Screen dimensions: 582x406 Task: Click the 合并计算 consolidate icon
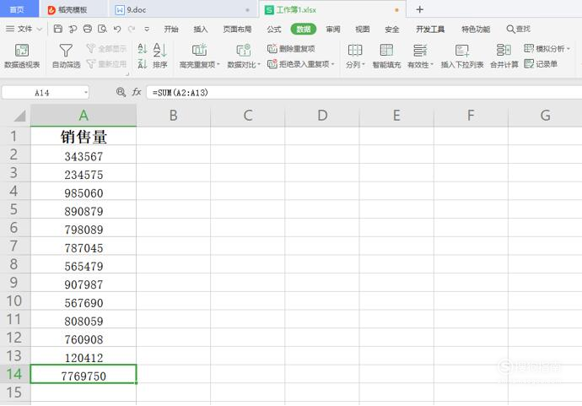[x=504, y=50]
